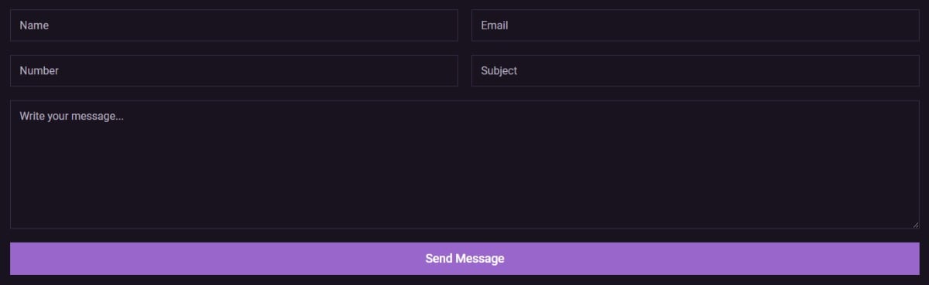Place cursor on 'Subject' placeholder text
Viewport: 929px width, 285px height.
[x=499, y=70]
